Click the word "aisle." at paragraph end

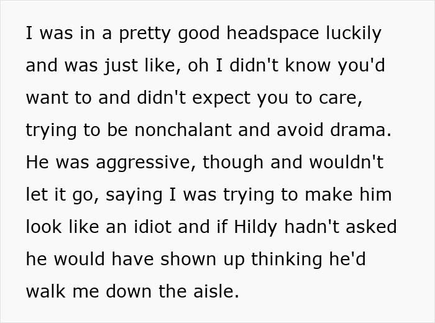coord(216,291)
